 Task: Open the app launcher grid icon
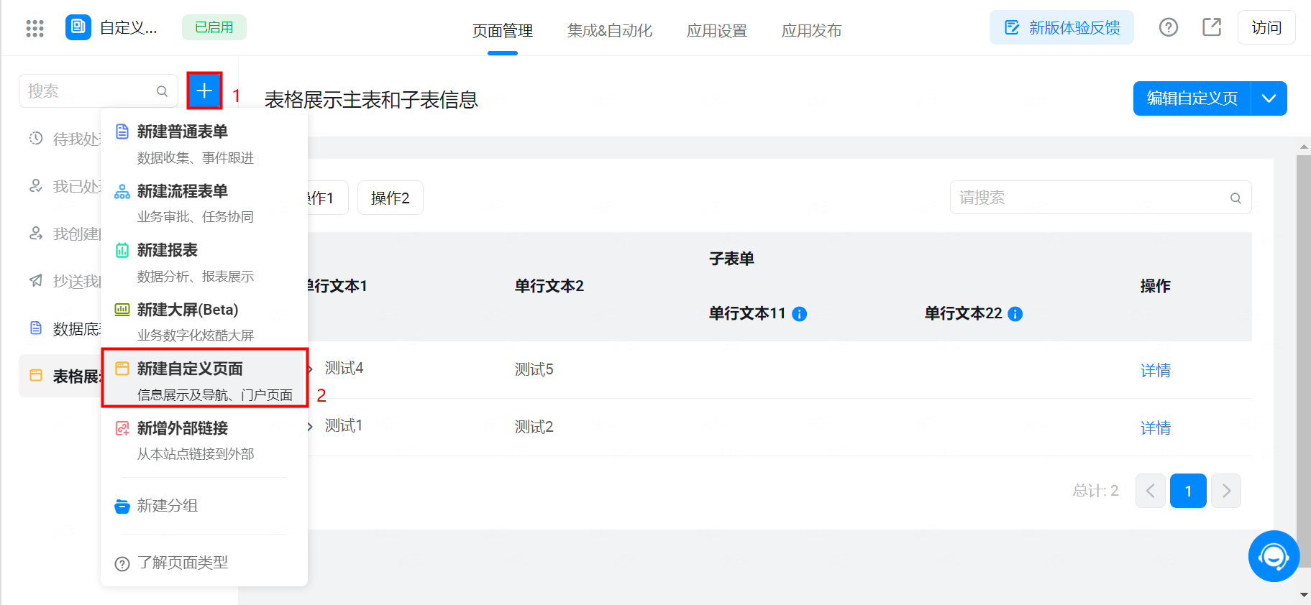pyautogui.click(x=35, y=28)
